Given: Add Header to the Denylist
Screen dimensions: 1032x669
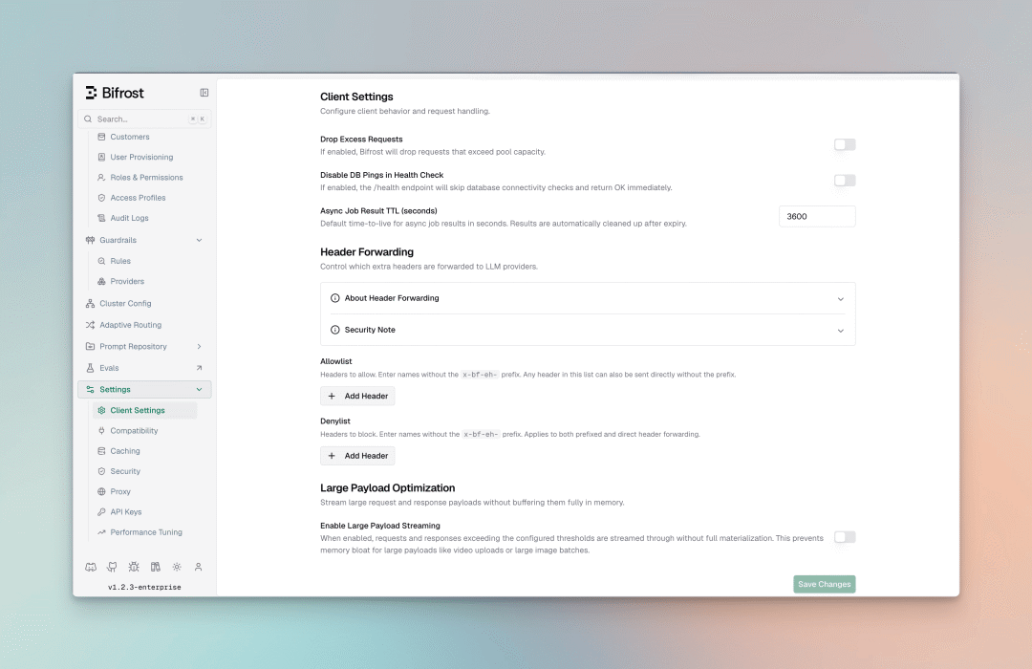Looking at the screenshot, I should click(x=357, y=456).
